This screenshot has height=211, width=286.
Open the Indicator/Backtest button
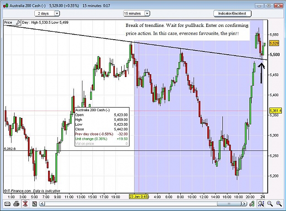click(232, 13)
